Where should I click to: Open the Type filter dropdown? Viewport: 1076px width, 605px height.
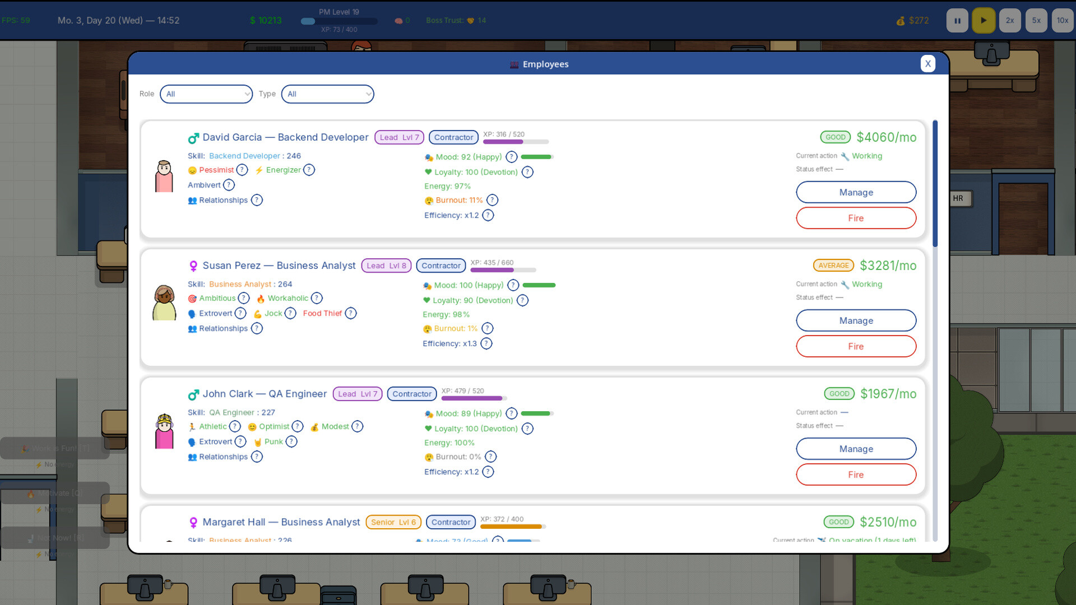point(327,94)
